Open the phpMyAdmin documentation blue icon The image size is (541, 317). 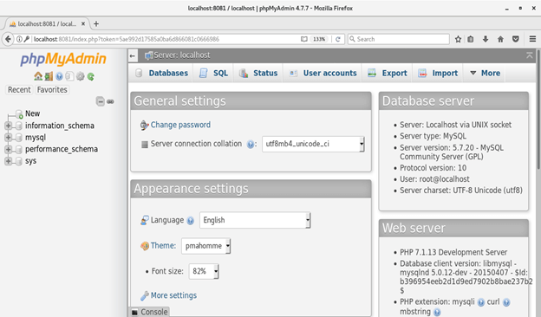[x=59, y=76]
